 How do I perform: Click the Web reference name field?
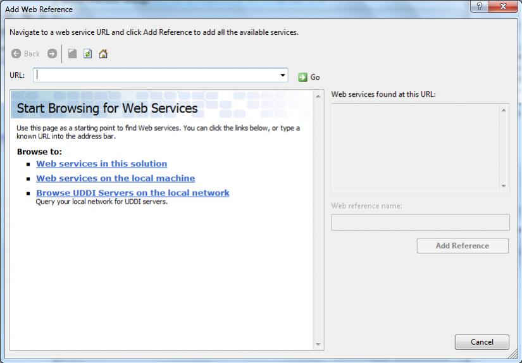coord(420,223)
